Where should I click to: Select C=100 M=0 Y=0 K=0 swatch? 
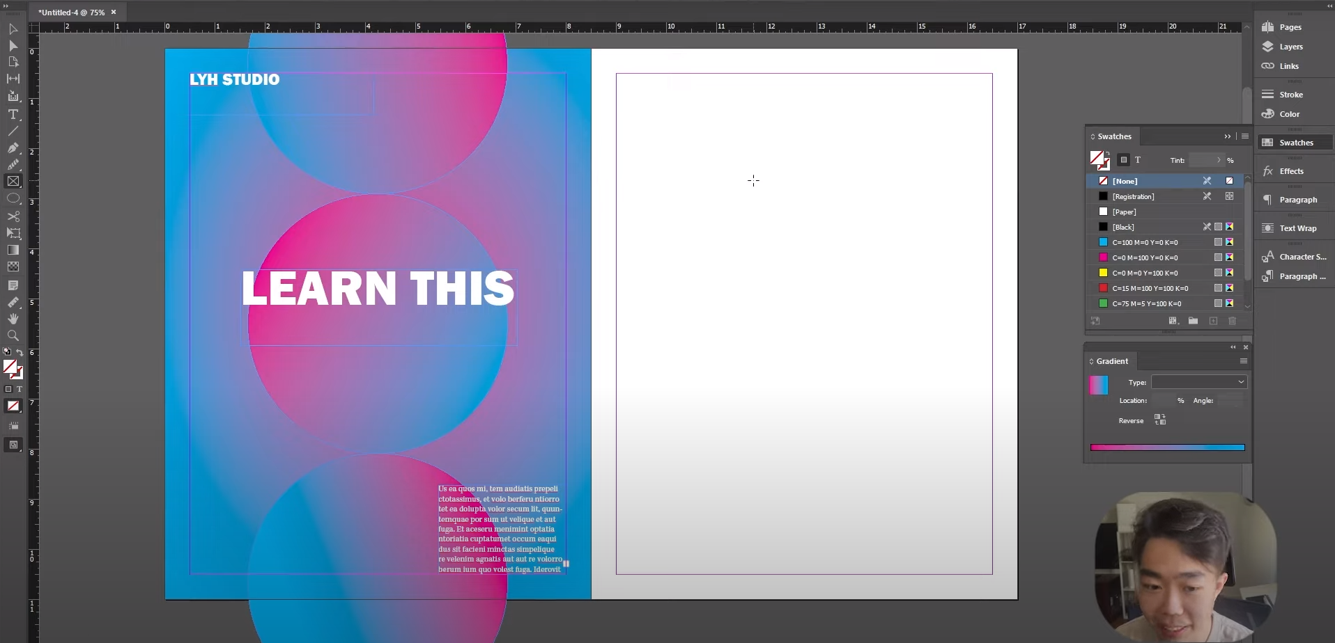[1165, 242]
